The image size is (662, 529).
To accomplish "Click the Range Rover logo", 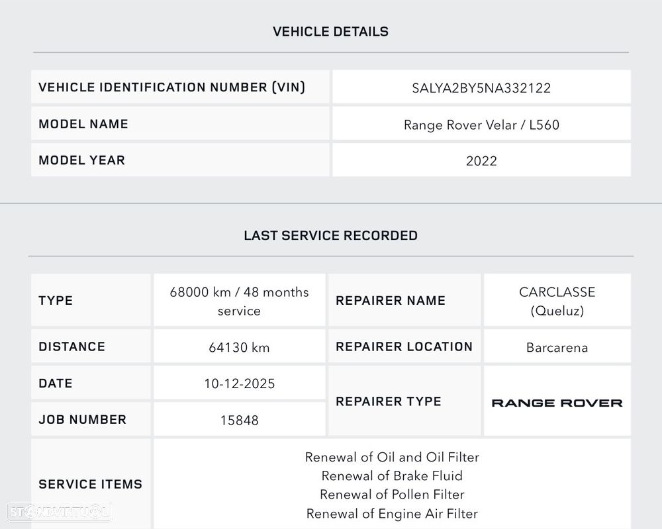I will click(557, 403).
